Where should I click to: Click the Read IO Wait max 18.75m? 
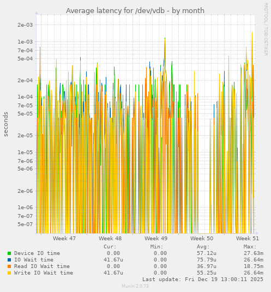point(254,266)
